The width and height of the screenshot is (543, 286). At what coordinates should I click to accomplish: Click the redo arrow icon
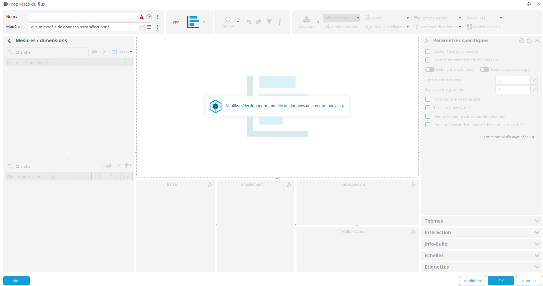(x=259, y=22)
